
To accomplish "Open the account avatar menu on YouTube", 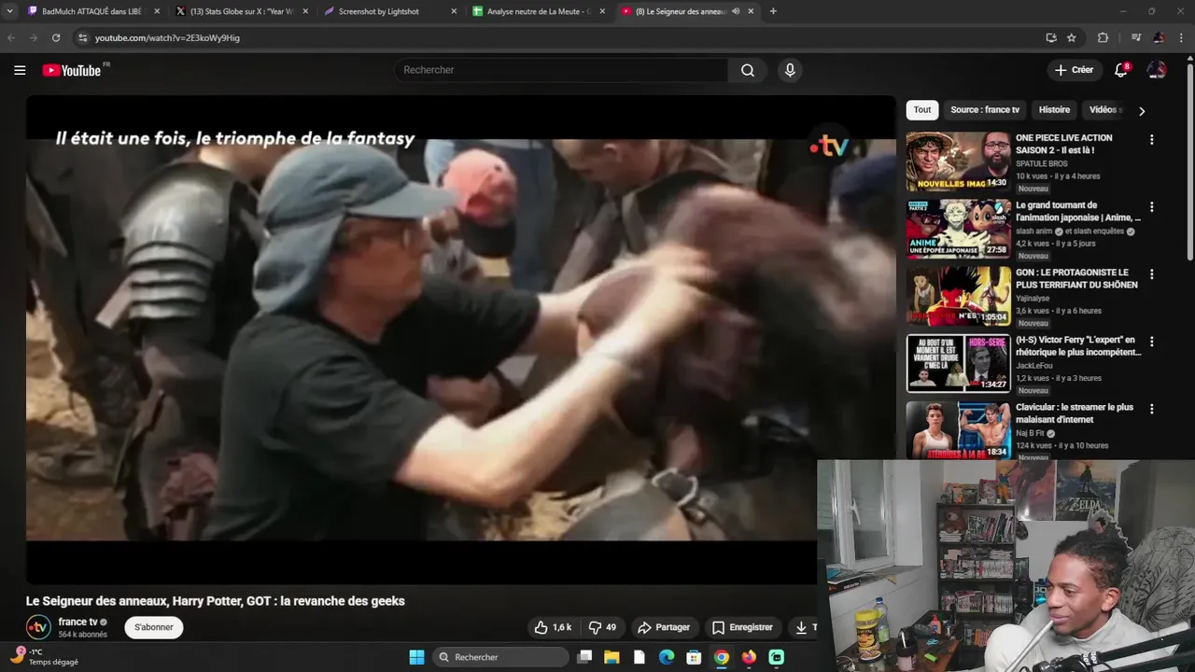I will tap(1157, 70).
